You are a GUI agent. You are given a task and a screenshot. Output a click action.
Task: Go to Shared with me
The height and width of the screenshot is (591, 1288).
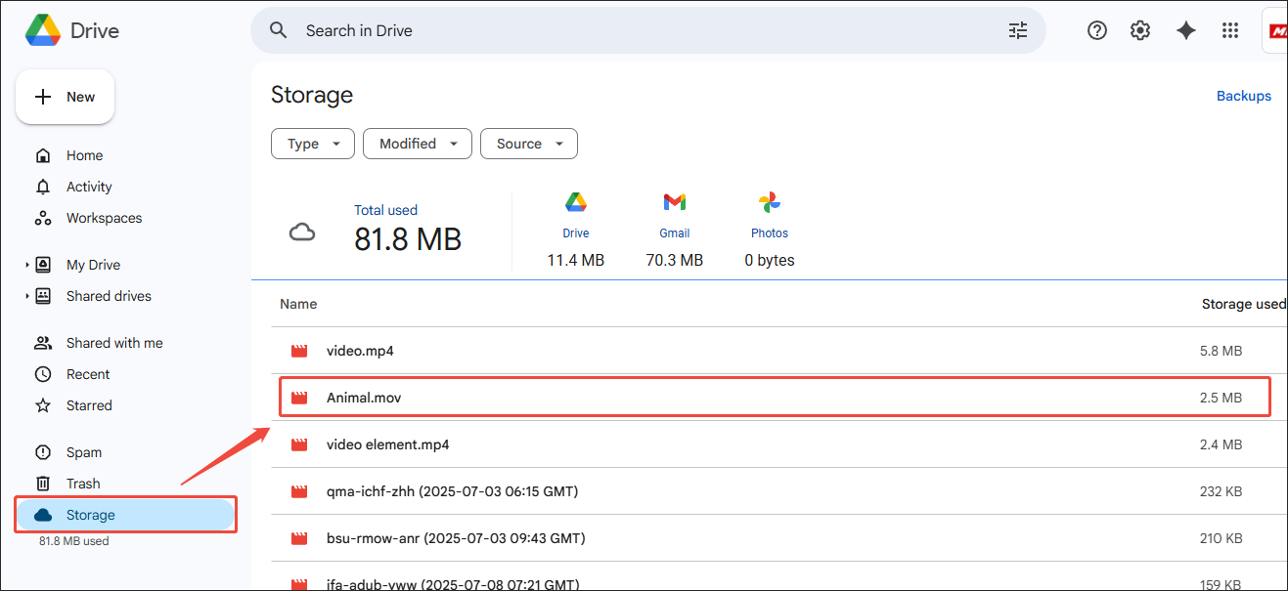coord(114,343)
